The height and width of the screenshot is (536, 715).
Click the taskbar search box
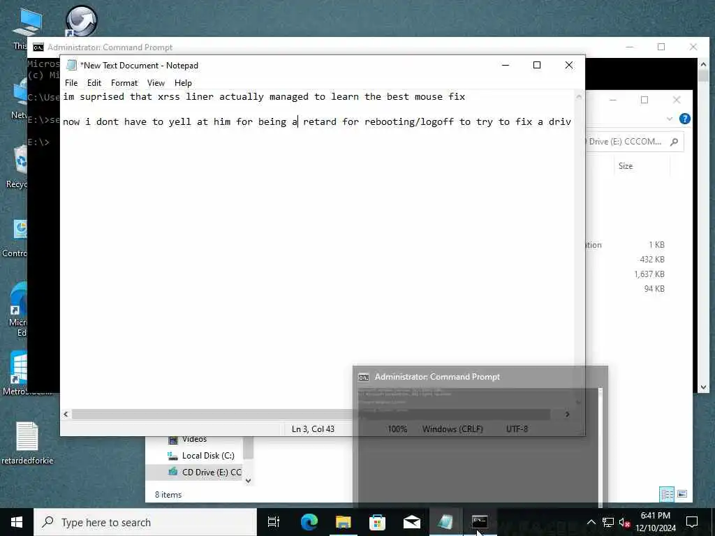click(145, 522)
